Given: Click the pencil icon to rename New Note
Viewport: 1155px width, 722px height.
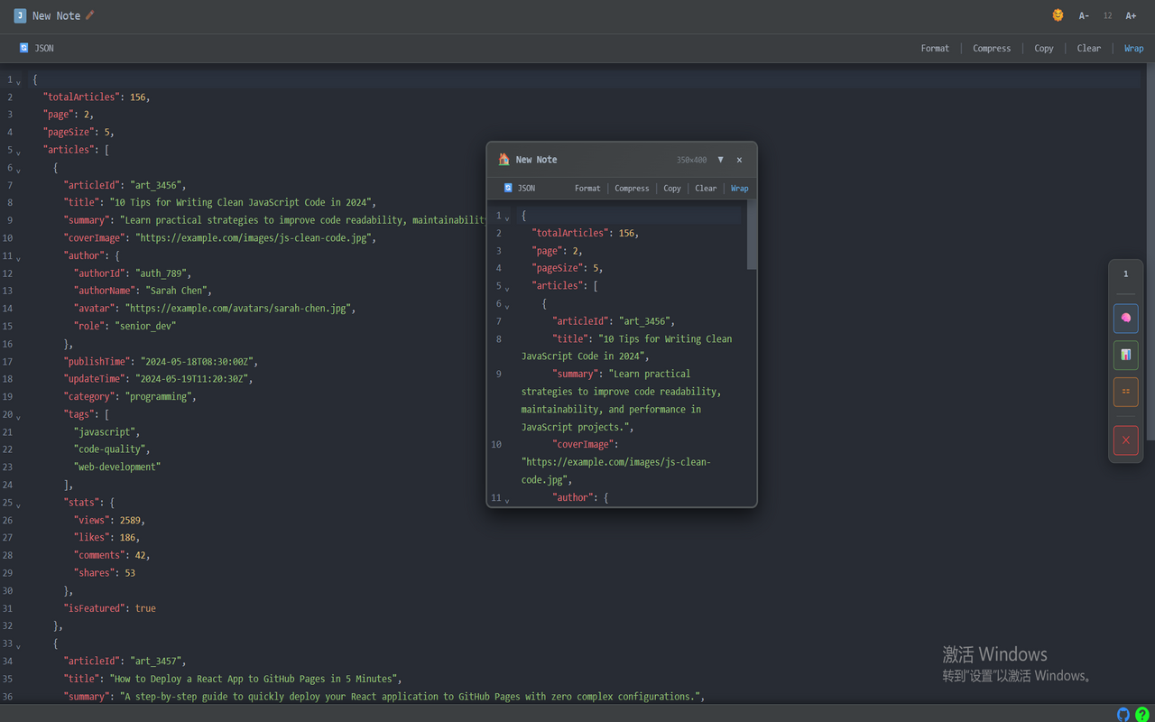Looking at the screenshot, I should (x=89, y=15).
